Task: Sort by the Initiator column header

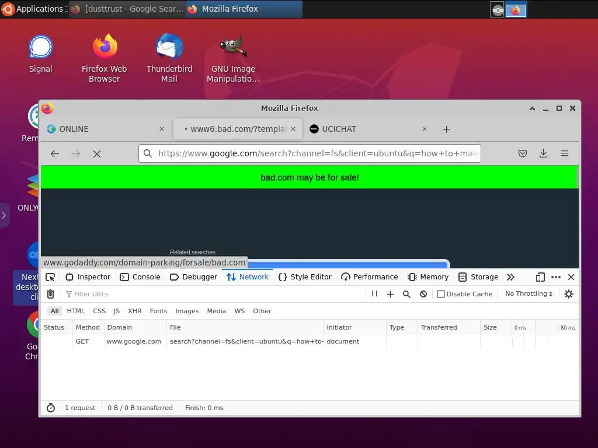Action: click(x=354, y=328)
